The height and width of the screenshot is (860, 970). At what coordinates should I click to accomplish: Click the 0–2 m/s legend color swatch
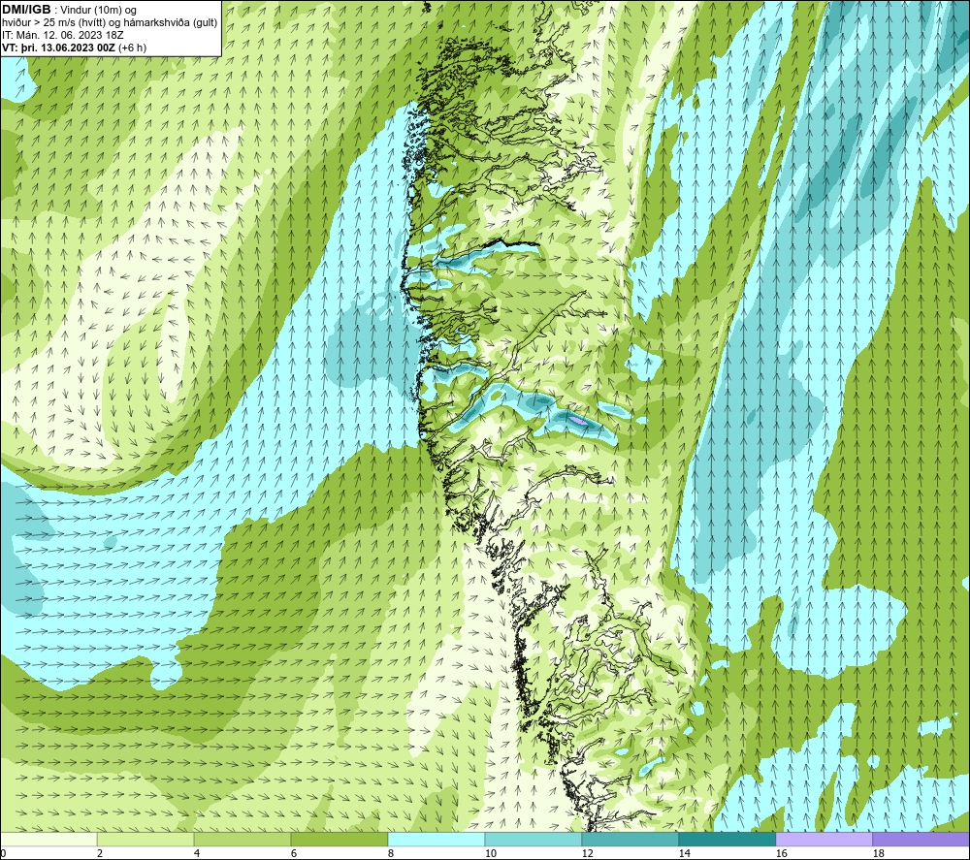coord(48,839)
